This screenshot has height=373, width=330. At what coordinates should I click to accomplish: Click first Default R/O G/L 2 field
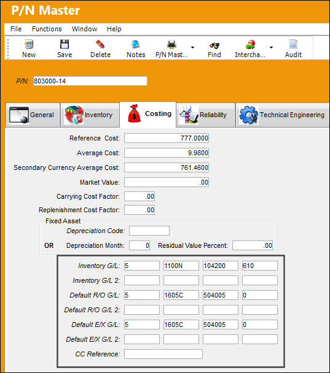(x=142, y=310)
